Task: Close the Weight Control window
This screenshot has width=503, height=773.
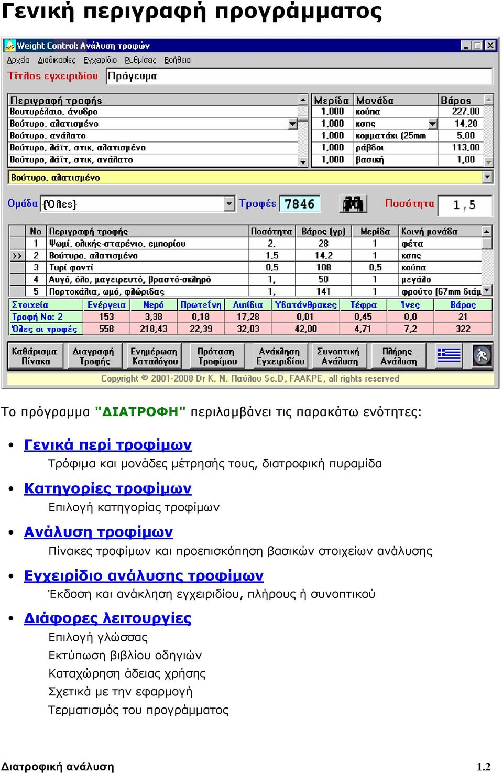Action: point(490,46)
